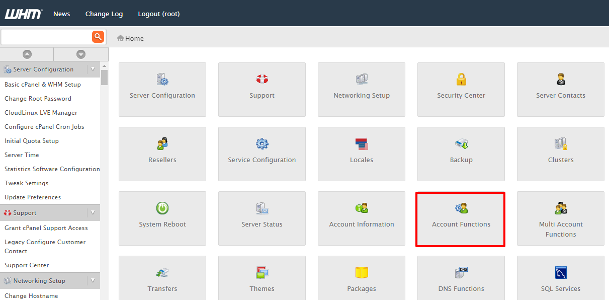Open the Server Configuration tile icon
This screenshot has width=609, height=300.
(x=162, y=79)
